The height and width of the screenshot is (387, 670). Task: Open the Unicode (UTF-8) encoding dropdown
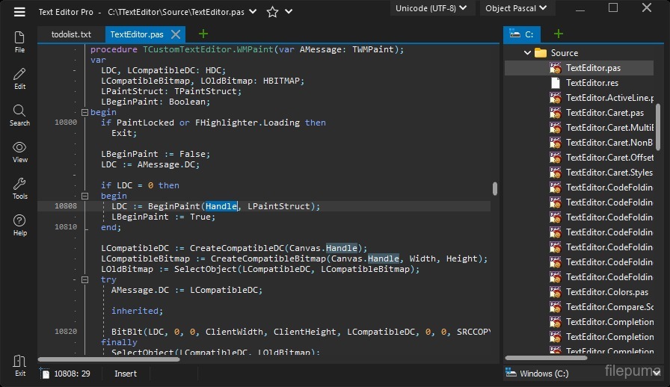(432, 8)
